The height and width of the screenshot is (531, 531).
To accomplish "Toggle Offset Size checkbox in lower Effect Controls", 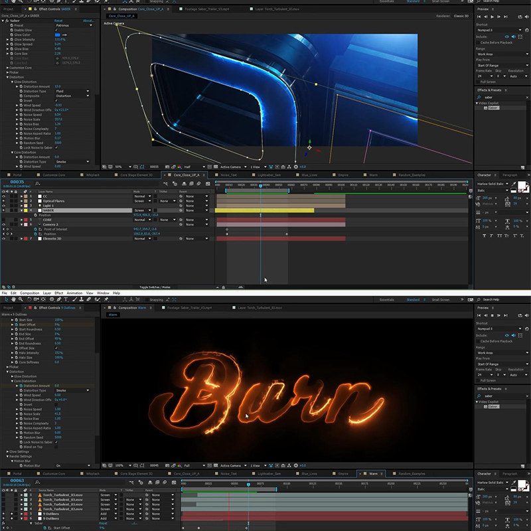I will tap(56, 348).
